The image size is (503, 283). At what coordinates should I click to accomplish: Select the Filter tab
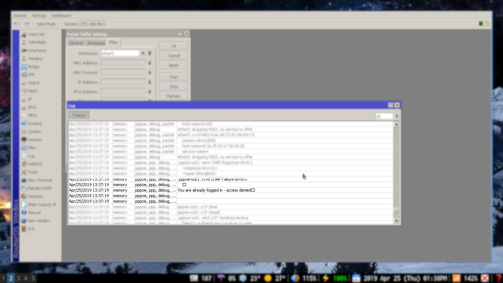tap(113, 42)
